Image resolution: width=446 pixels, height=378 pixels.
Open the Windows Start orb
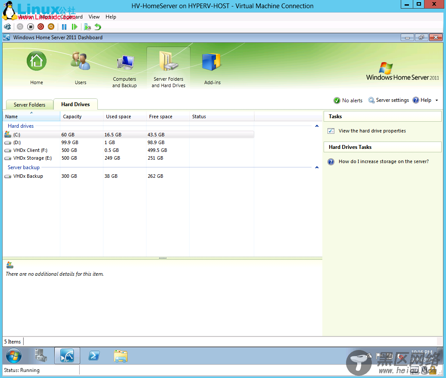14,356
